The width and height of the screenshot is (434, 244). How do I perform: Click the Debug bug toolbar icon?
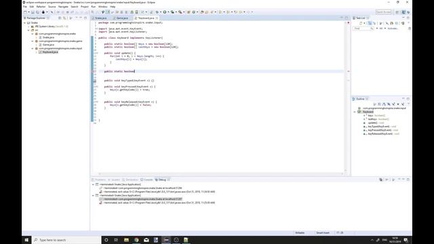pyautogui.click(x=157, y=12)
